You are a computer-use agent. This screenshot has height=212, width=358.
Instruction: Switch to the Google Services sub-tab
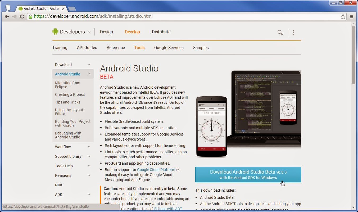pyautogui.click(x=169, y=48)
